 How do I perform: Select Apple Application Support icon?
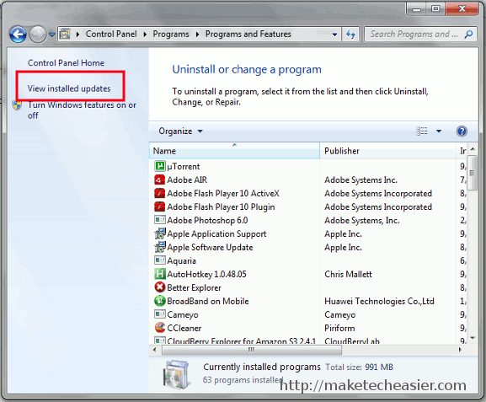click(x=160, y=233)
